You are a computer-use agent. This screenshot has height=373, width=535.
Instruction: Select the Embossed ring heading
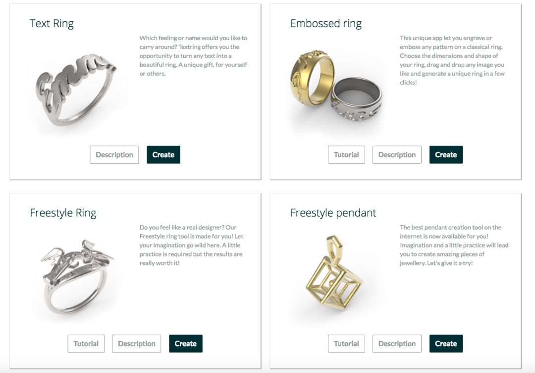[326, 24]
